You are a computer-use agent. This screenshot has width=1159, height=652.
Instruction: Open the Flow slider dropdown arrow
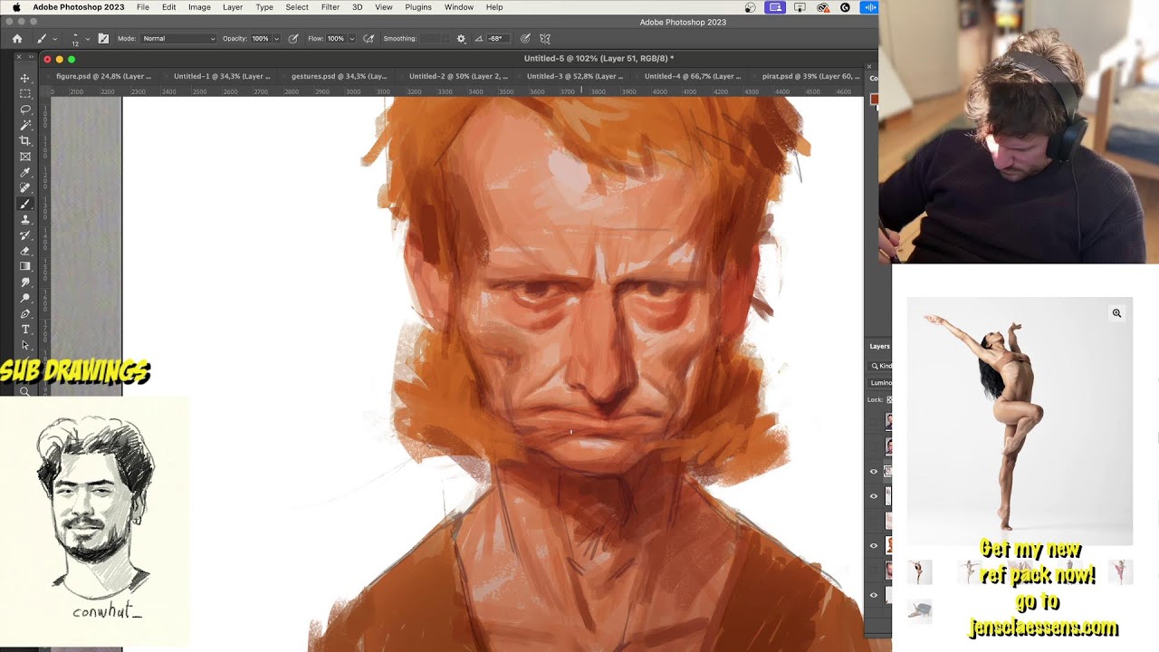pyautogui.click(x=352, y=39)
